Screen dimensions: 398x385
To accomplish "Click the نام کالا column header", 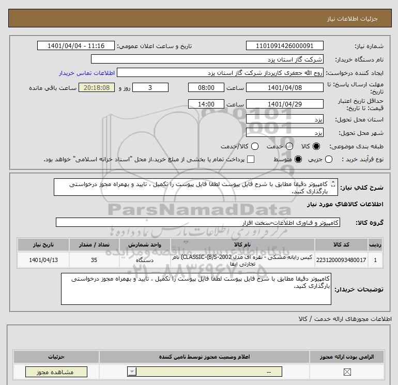I will tap(242, 244).
